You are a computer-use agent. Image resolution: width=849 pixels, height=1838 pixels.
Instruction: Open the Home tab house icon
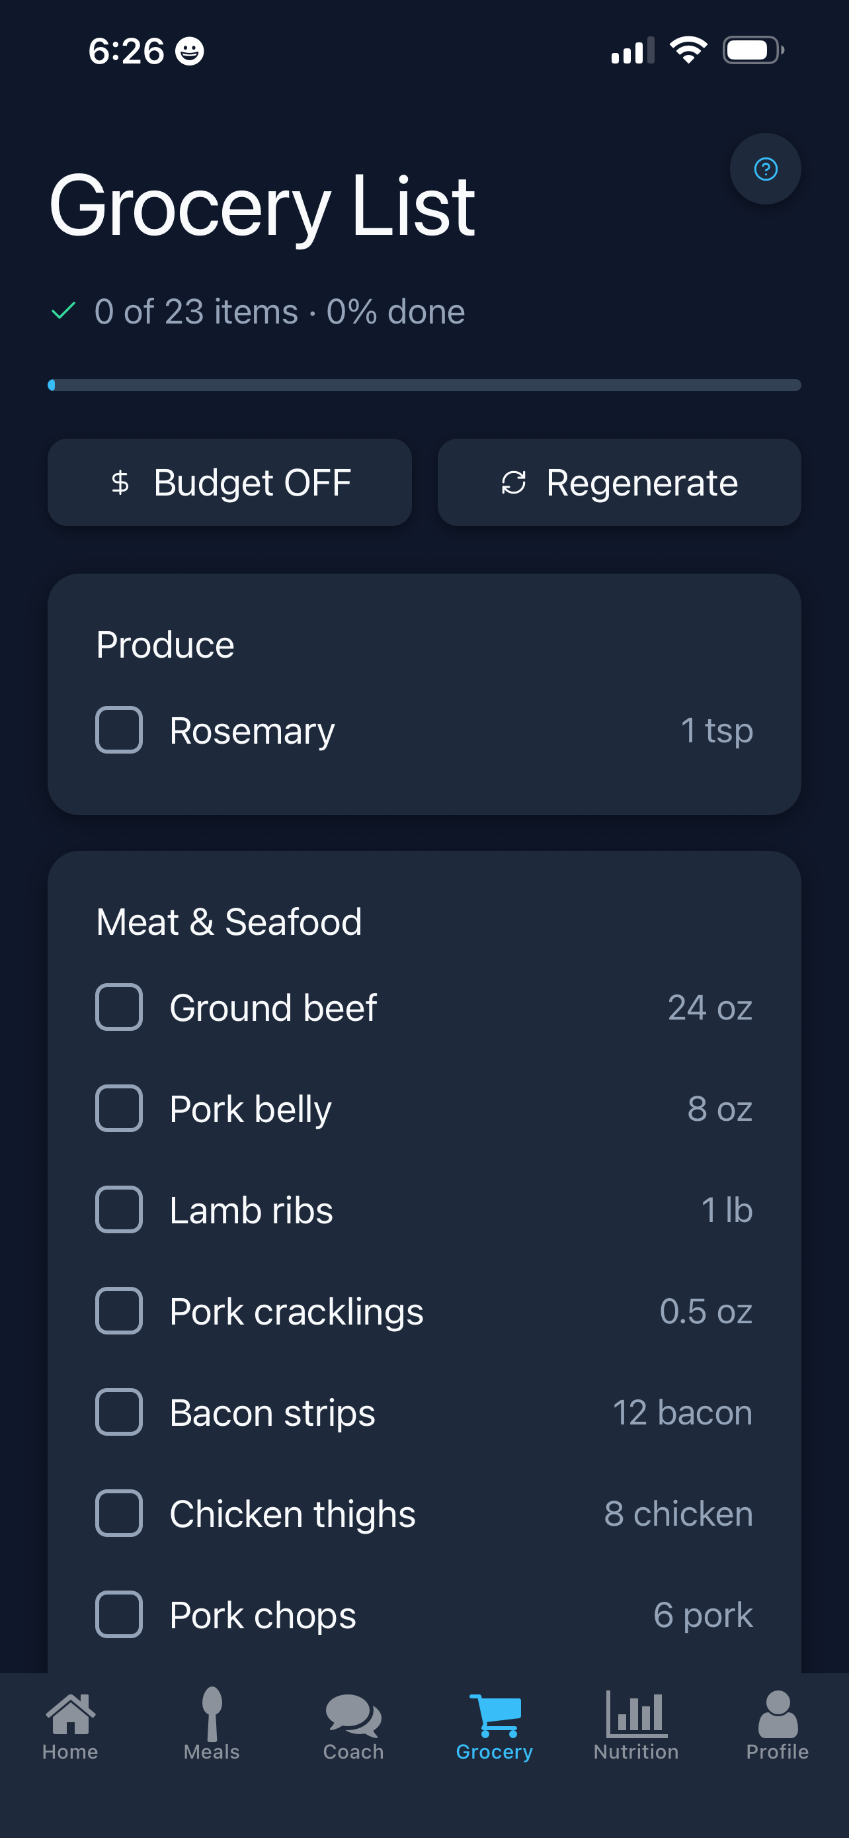click(70, 1714)
